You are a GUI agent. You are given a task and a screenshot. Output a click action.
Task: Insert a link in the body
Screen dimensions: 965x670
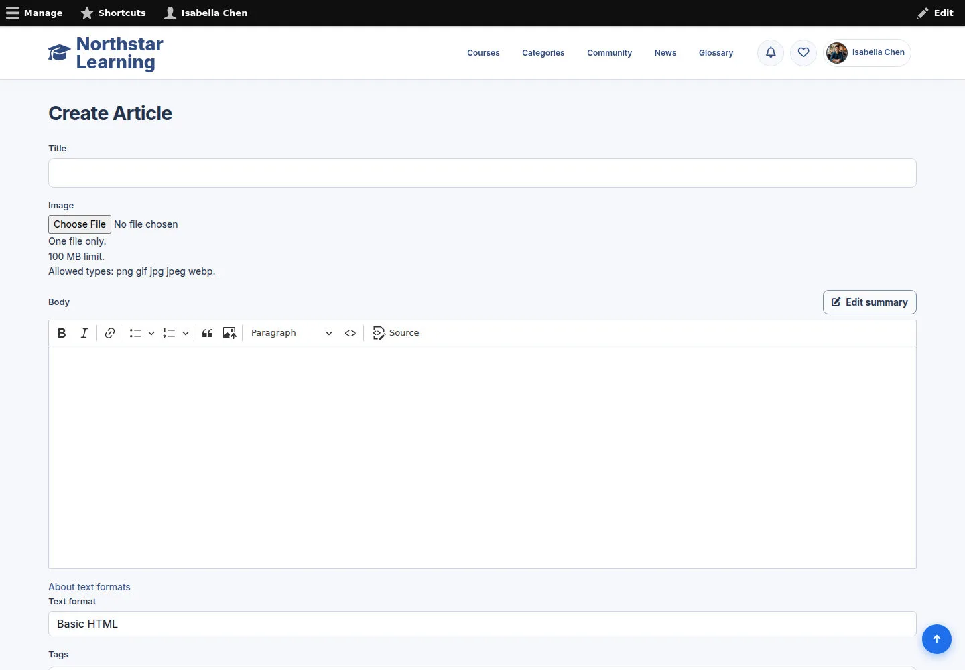click(110, 333)
